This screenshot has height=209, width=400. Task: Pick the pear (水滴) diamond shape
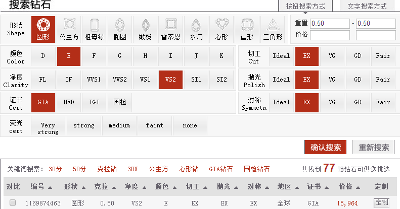pyautogui.click(x=196, y=29)
